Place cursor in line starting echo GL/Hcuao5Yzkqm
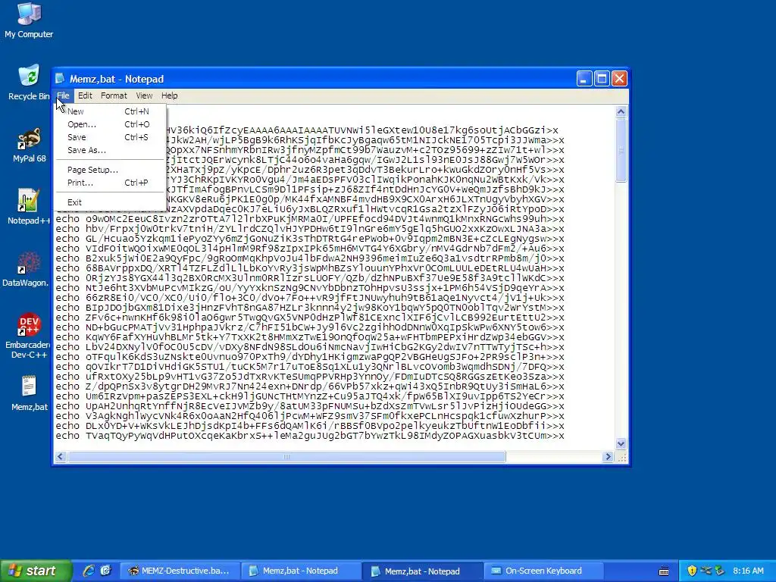Image resolution: width=776 pixels, height=582 pixels. point(309,239)
